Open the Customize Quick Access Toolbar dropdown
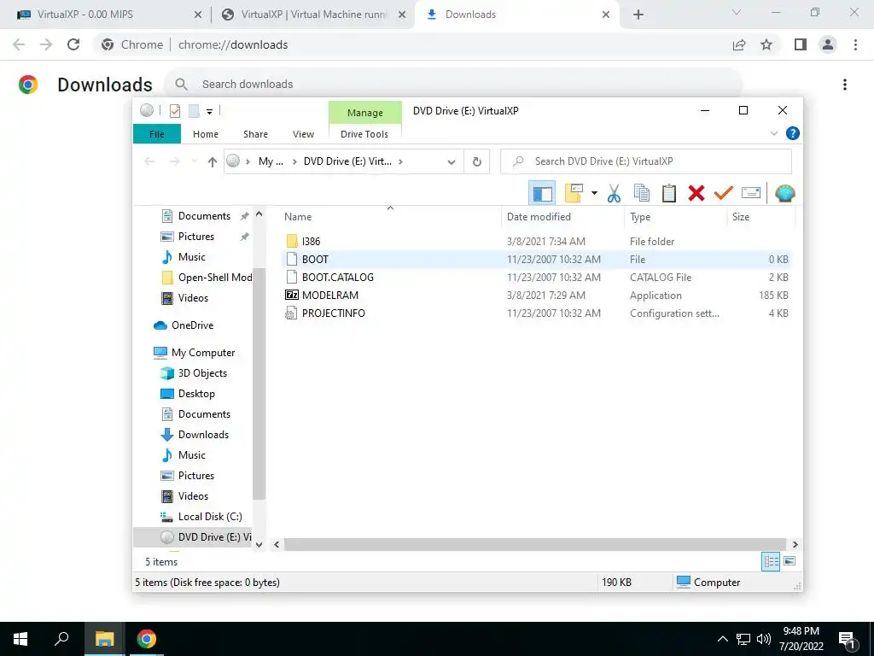Screen dimensions: 874x656 pyautogui.click(x=210, y=112)
